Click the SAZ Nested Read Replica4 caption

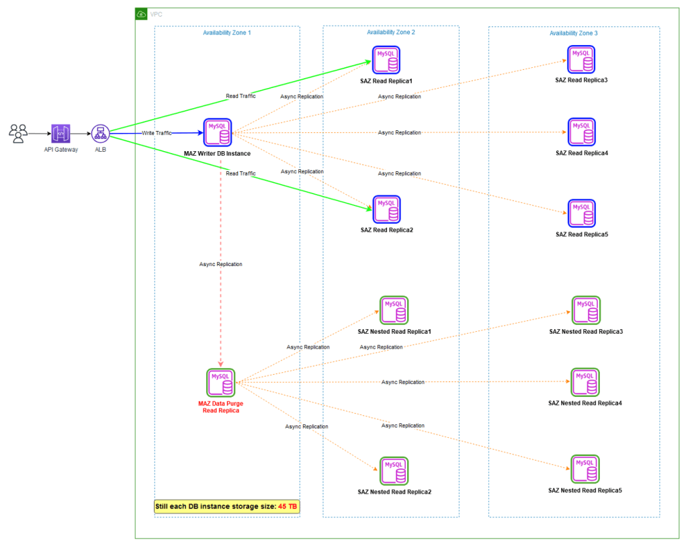click(585, 403)
